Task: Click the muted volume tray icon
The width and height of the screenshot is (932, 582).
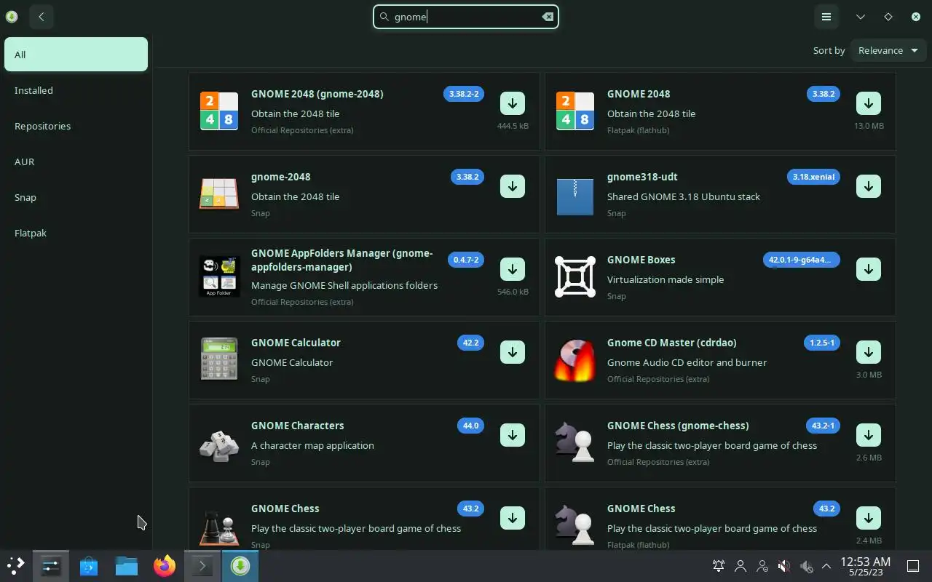Action: (784, 565)
